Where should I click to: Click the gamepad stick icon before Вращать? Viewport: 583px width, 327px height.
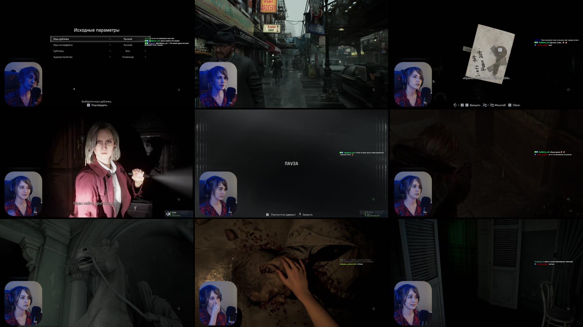(455, 105)
